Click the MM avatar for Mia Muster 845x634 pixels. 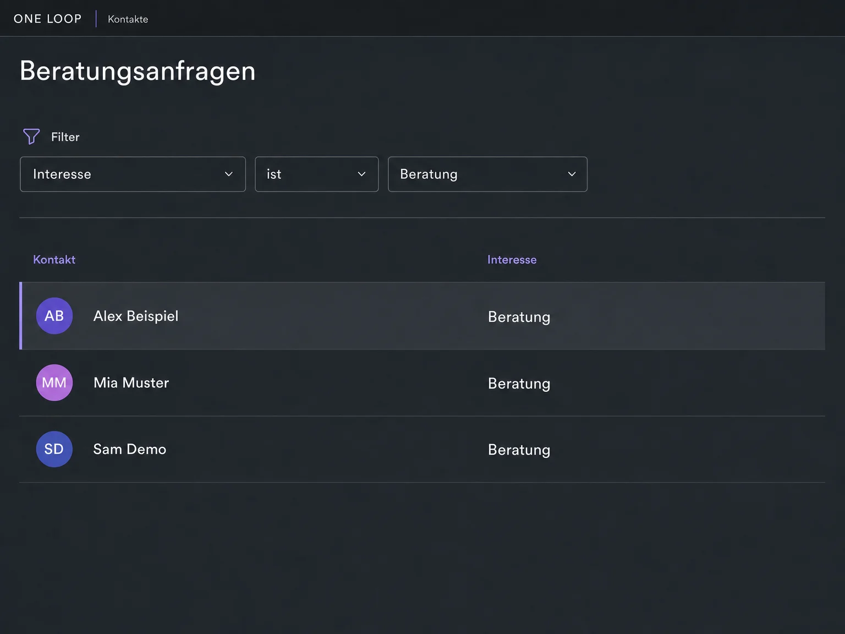pyautogui.click(x=54, y=382)
